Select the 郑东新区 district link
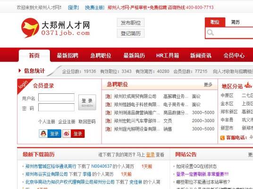Image resolution: width=253 pixels, height=189 pixels. pyautogui.click(x=229, y=112)
